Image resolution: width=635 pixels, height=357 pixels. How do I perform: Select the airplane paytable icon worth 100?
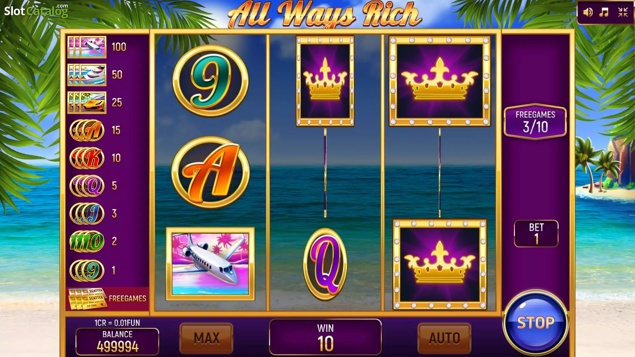[x=87, y=47]
